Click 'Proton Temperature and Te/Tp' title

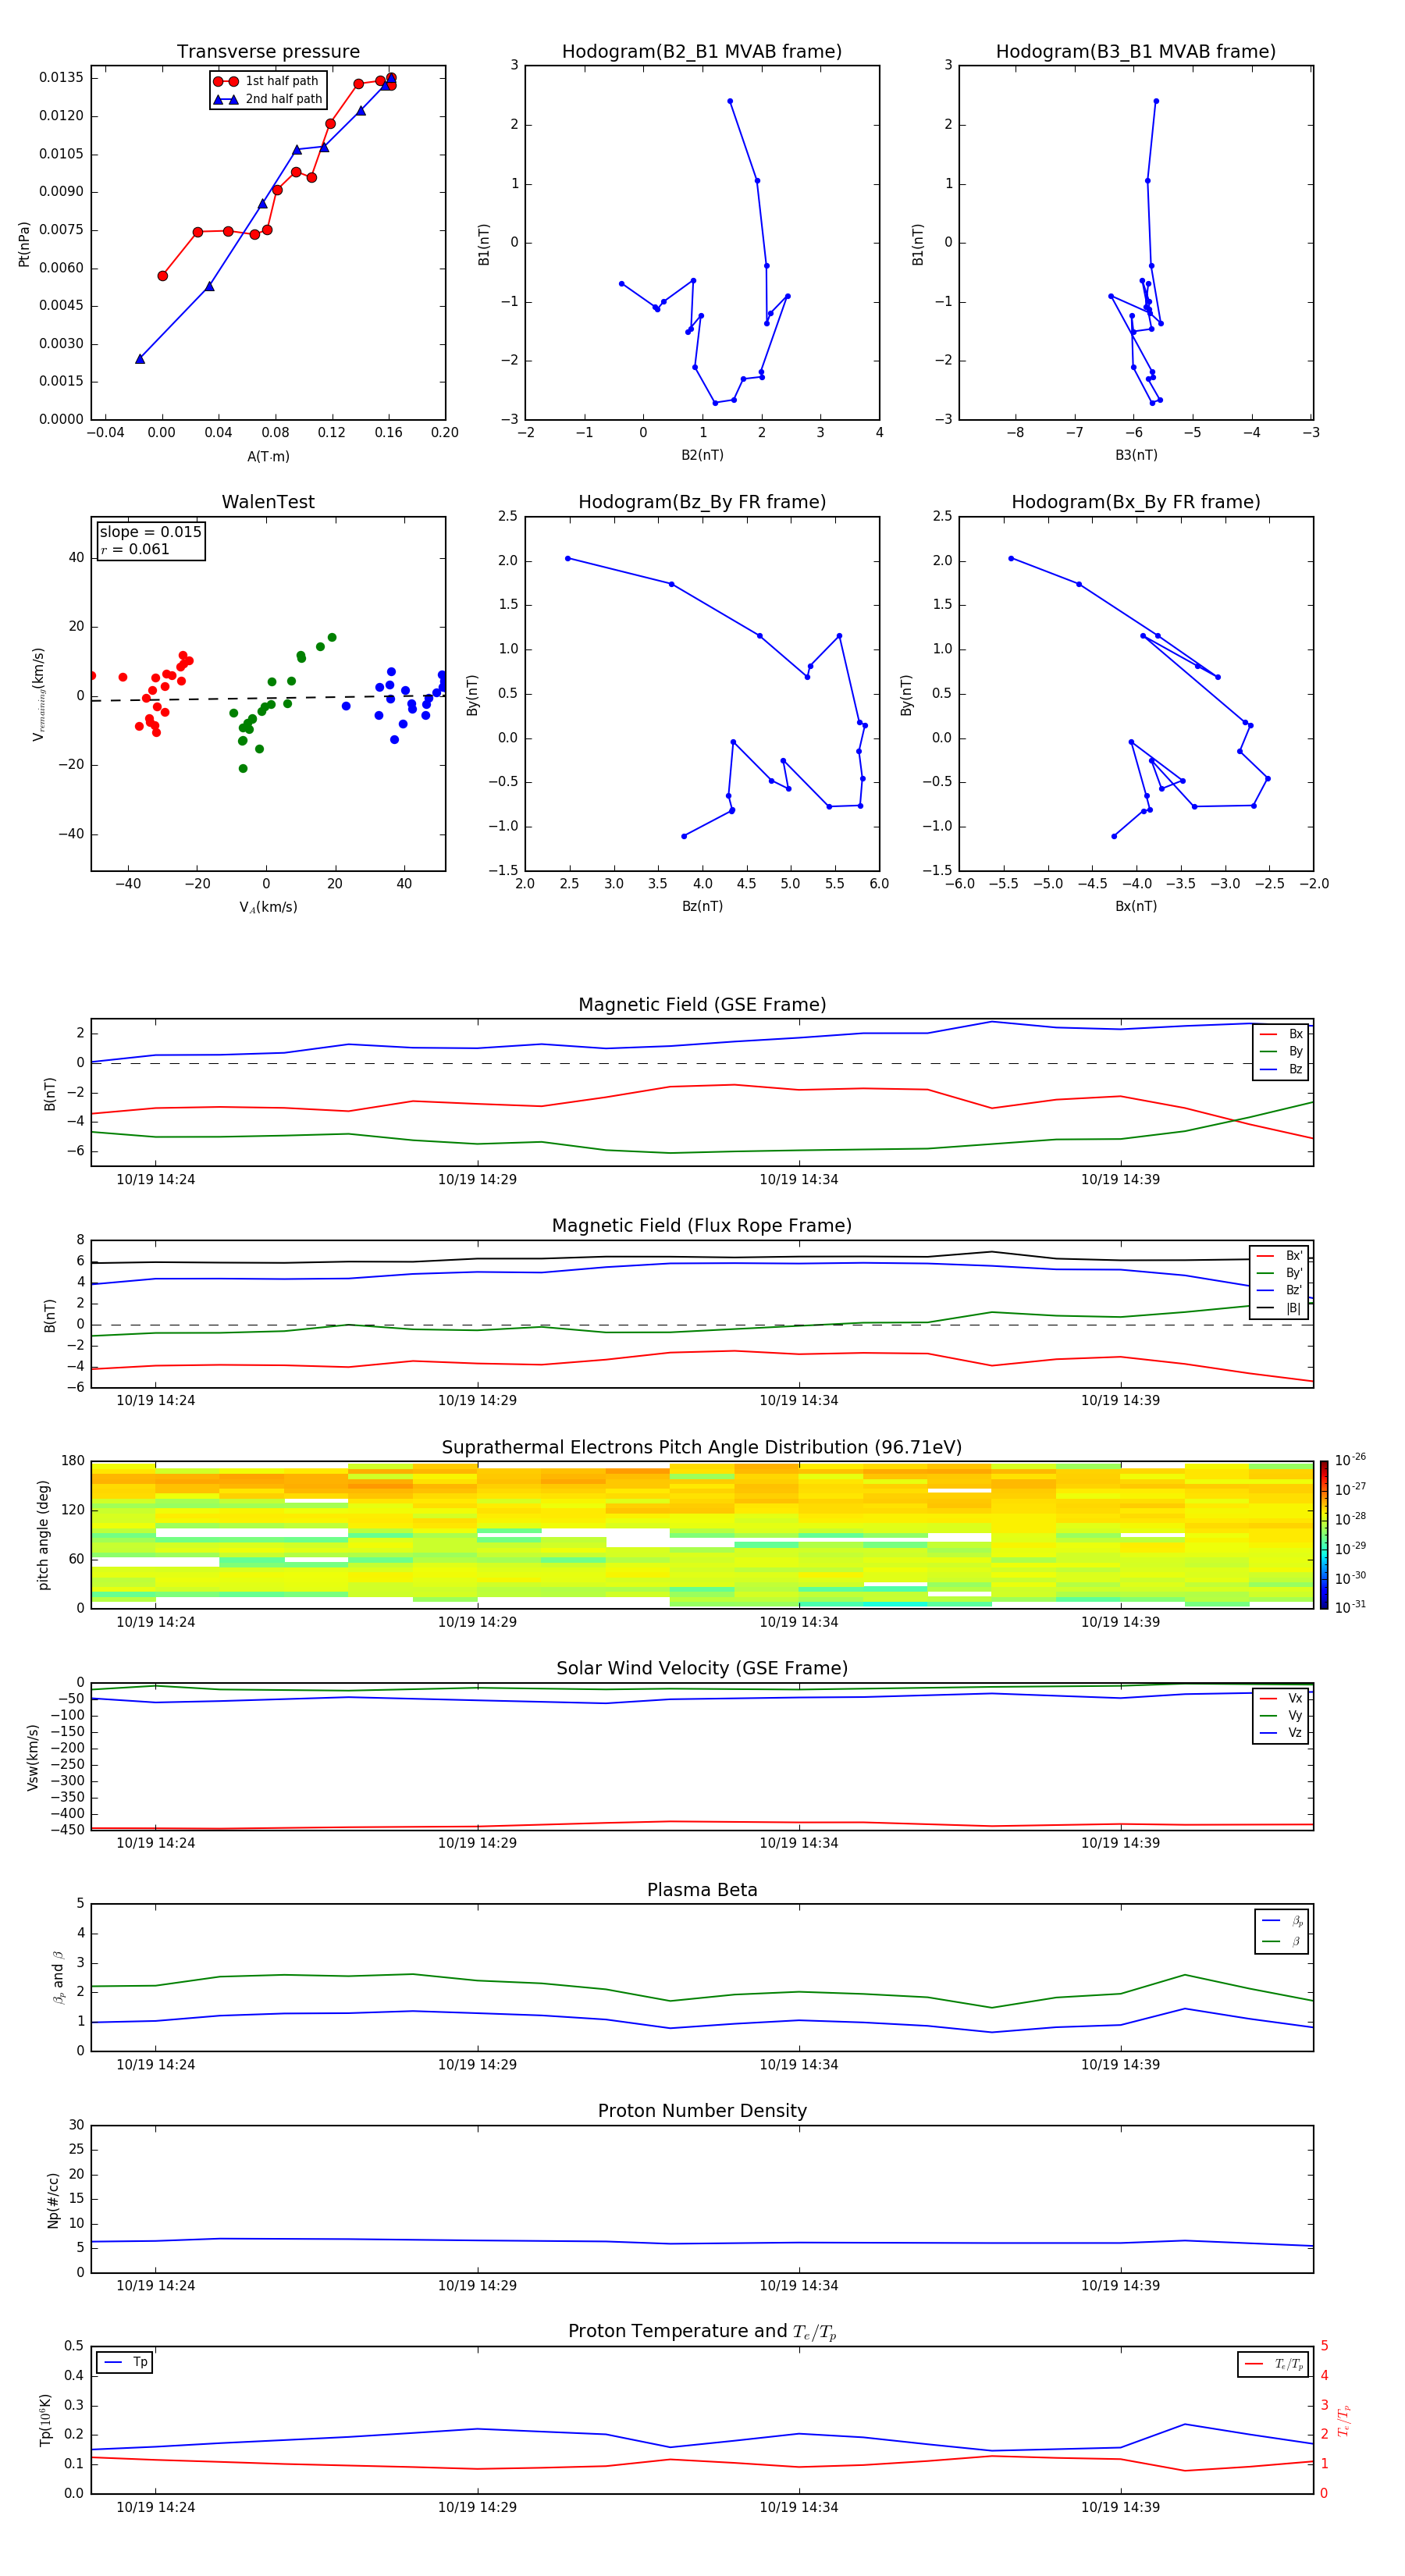[x=702, y=2332]
